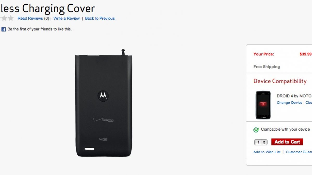Click the Add to Wish List link
The height and width of the screenshot is (175, 312).
click(267, 152)
